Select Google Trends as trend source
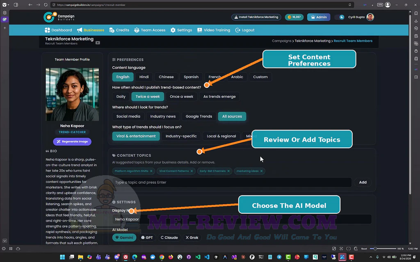The image size is (420, 262). point(199,116)
